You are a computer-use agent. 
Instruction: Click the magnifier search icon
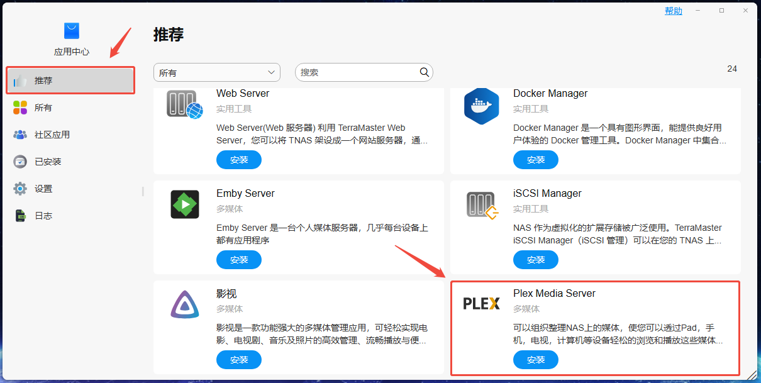425,72
